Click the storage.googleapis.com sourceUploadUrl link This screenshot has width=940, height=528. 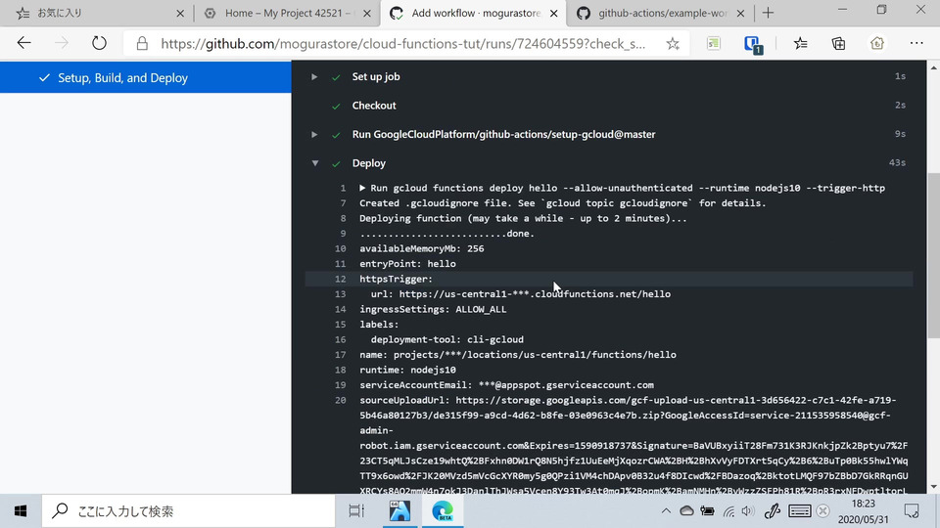click(x=634, y=446)
